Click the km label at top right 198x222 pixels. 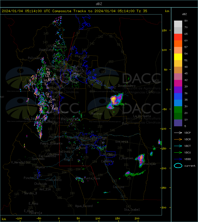point(167,11)
